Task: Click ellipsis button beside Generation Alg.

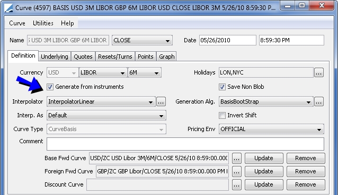Action: (319, 101)
